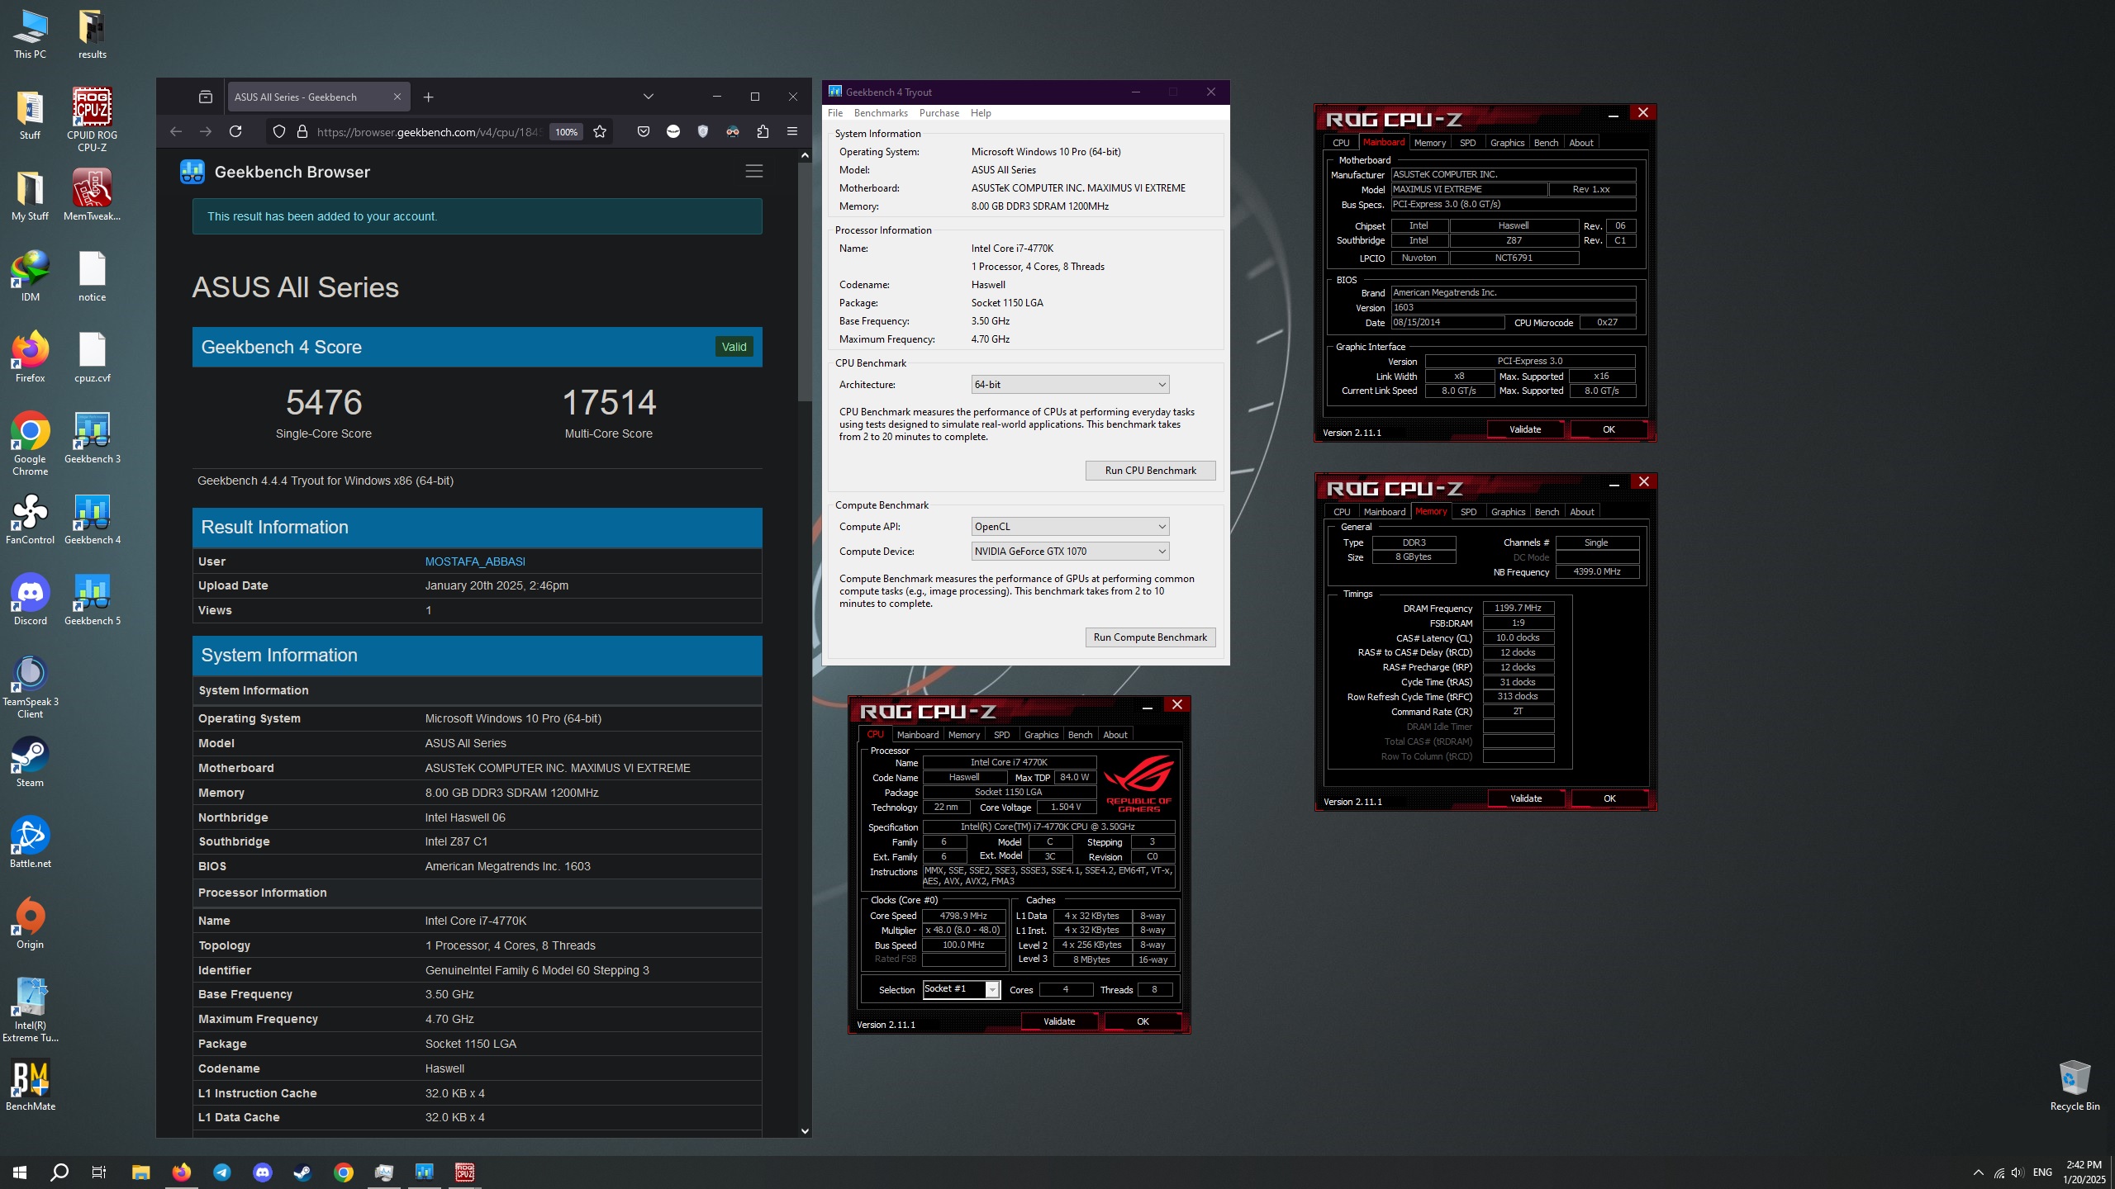
Task: Open the Firefox list all tabs chevron
Action: tap(649, 97)
